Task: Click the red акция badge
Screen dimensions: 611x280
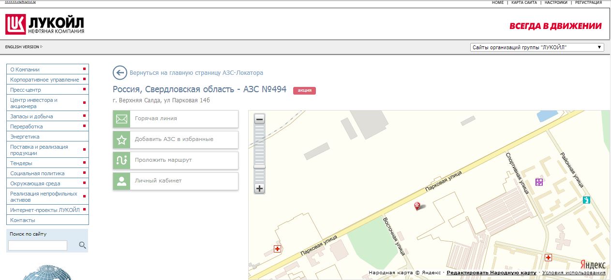Action: pyautogui.click(x=304, y=90)
